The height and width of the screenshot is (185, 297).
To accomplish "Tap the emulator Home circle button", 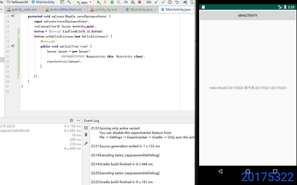I will pyautogui.click(x=248, y=171).
